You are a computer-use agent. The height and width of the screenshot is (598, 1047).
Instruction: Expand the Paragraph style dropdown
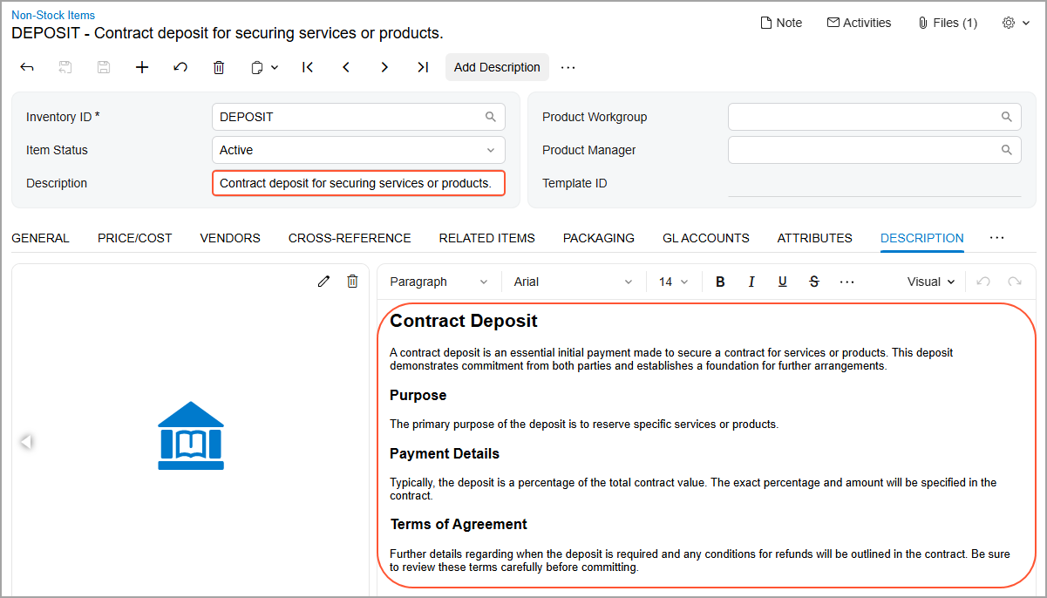click(x=439, y=282)
